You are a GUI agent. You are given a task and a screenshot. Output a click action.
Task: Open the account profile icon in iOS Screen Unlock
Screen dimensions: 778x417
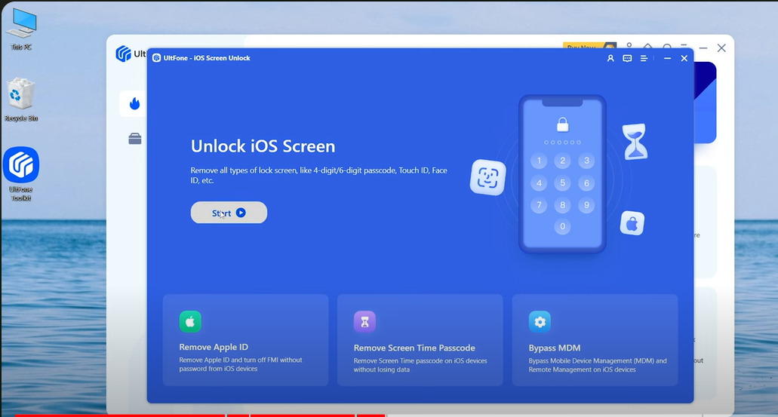tap(610, 59)
